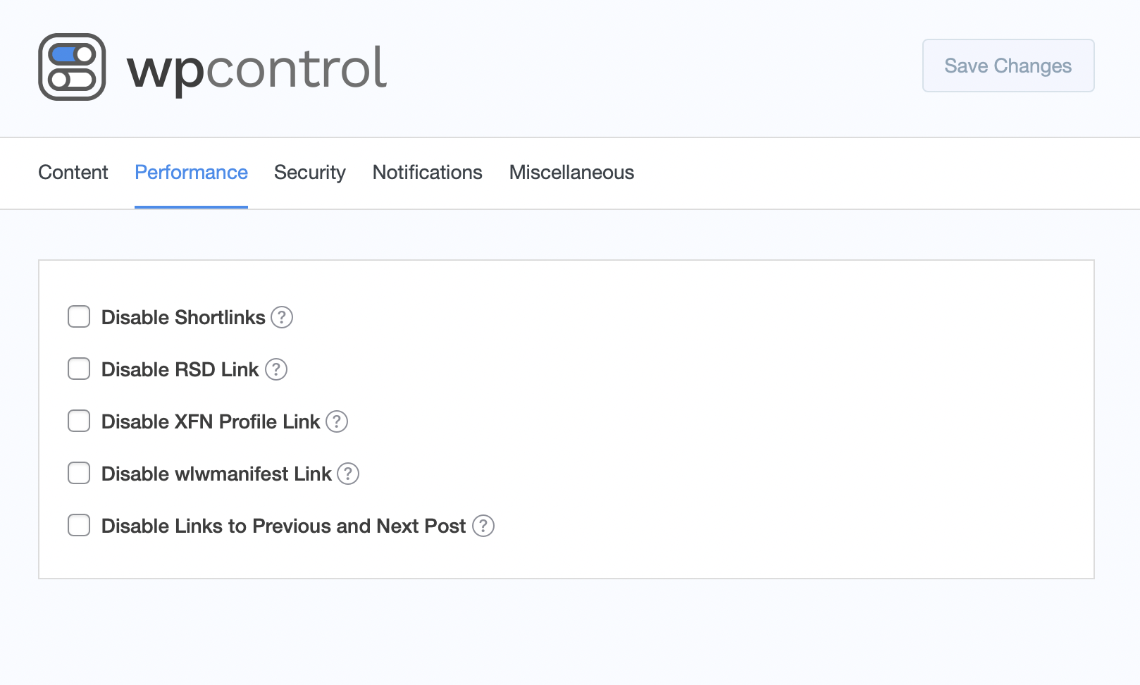Click the Save Changes button

tap(1008, 66)
